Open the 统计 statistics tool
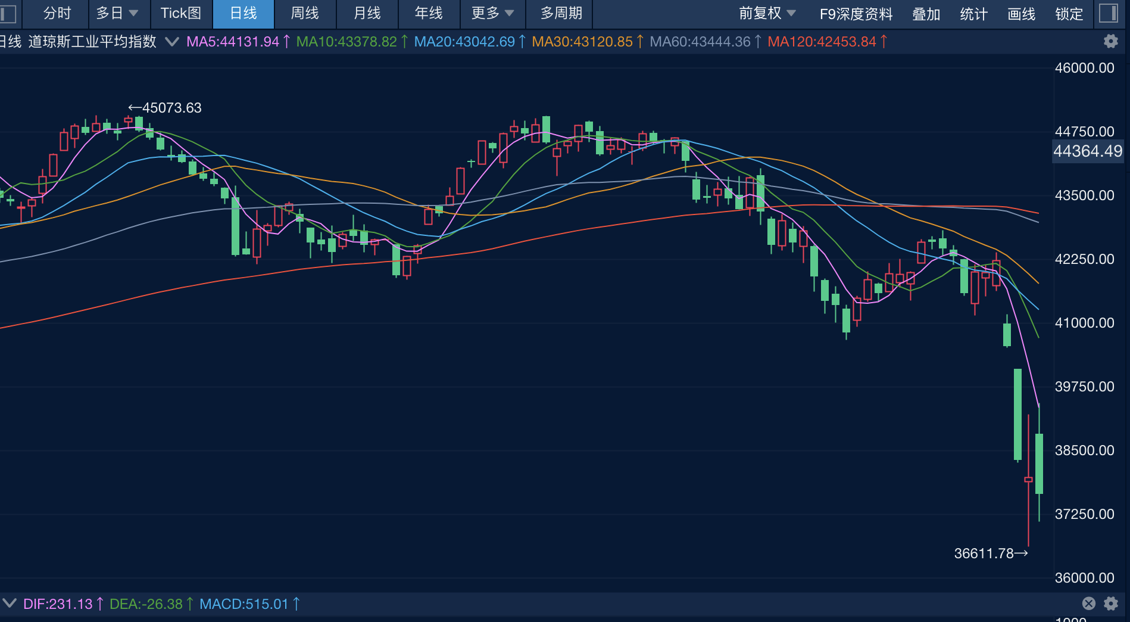Image resolution: width=1130 pixels, height=622 pixels. click(973, 14)
